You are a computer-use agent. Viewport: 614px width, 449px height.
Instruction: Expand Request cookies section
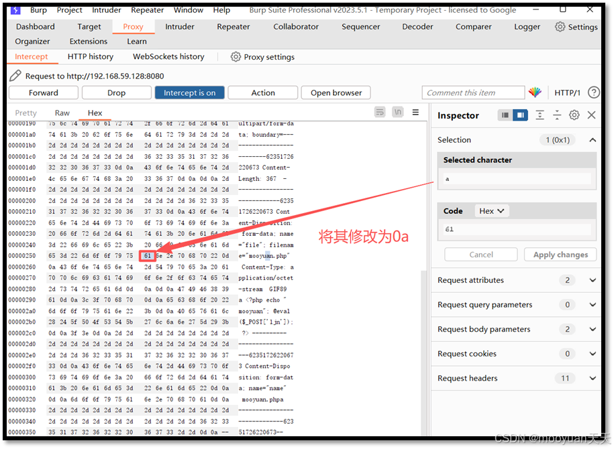click(x=593, y=354)
